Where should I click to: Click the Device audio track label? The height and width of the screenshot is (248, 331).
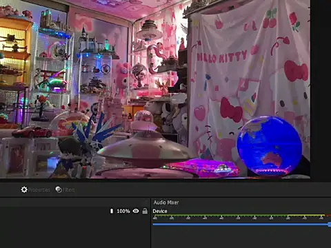coord(160,211)
